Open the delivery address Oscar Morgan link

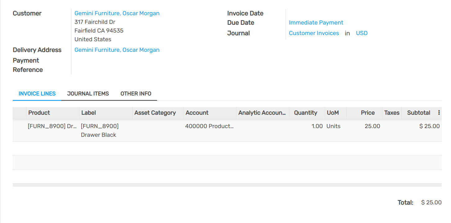click(x=117, y=50)
